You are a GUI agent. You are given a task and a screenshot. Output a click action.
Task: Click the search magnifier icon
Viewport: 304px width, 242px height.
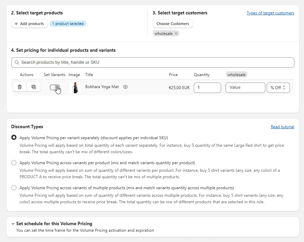[17, 62]
